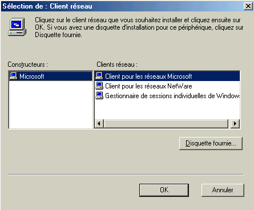Click the large network client computer icon
This screenshot has width=254, height=210.
17,27
